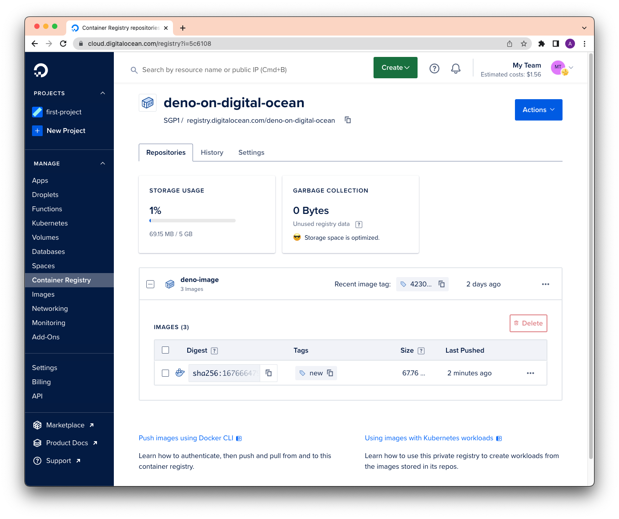This screenshot has width=619, height=519.
Task: Copy the image digest sha256 value
Action: 269,373
